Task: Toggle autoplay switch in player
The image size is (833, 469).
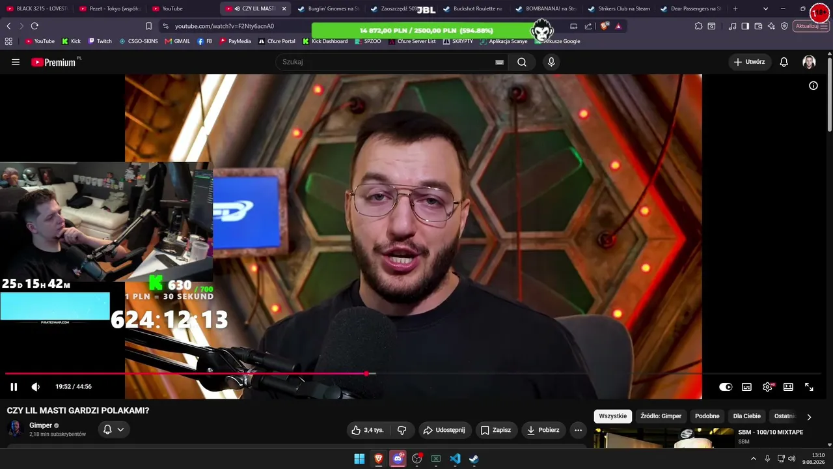Action: point(726,387)
